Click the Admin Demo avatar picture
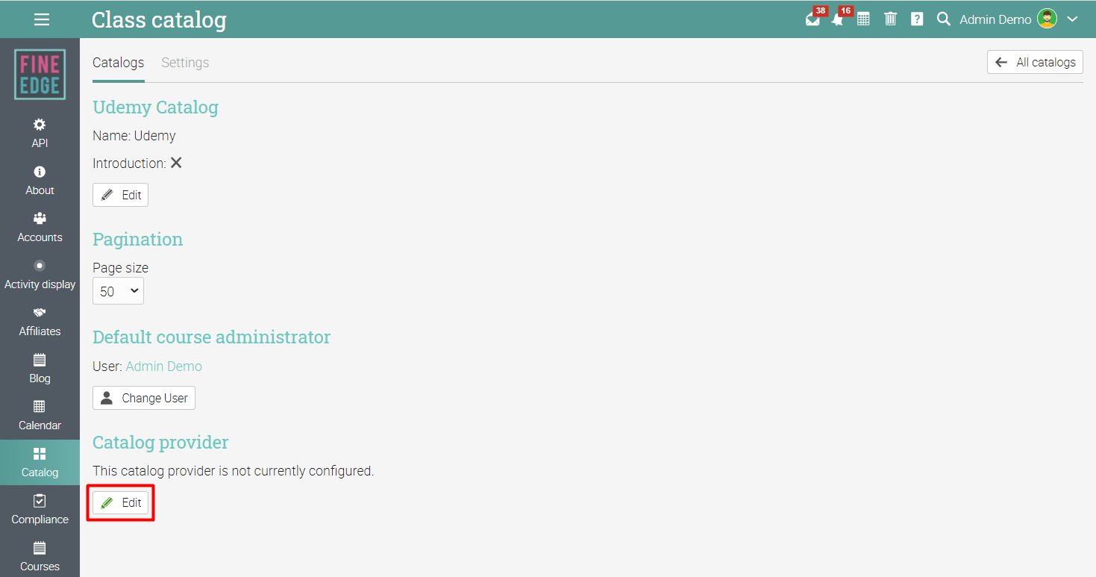 pos(1048,19)
